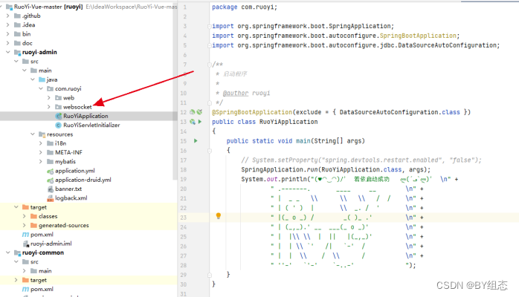Expand the websocket package folder
Image resolution: width=519 pixels, height=297 pixels.
[x=49, y=107]
